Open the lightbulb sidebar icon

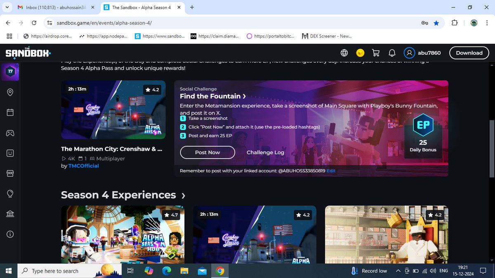pyautogui.click(x=10, y=194)
